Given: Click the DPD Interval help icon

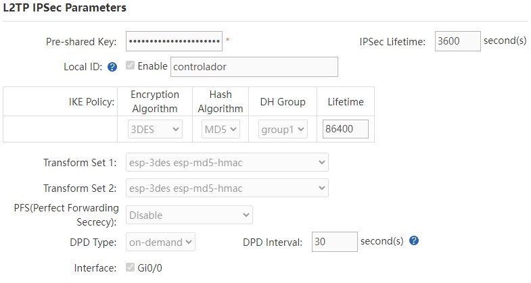Looking at the screenshot, I should pyautogui.click(x=415, y=240).
